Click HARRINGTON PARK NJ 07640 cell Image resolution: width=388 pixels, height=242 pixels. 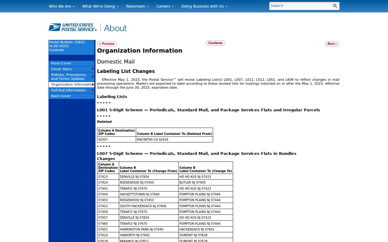click(149, 229)
